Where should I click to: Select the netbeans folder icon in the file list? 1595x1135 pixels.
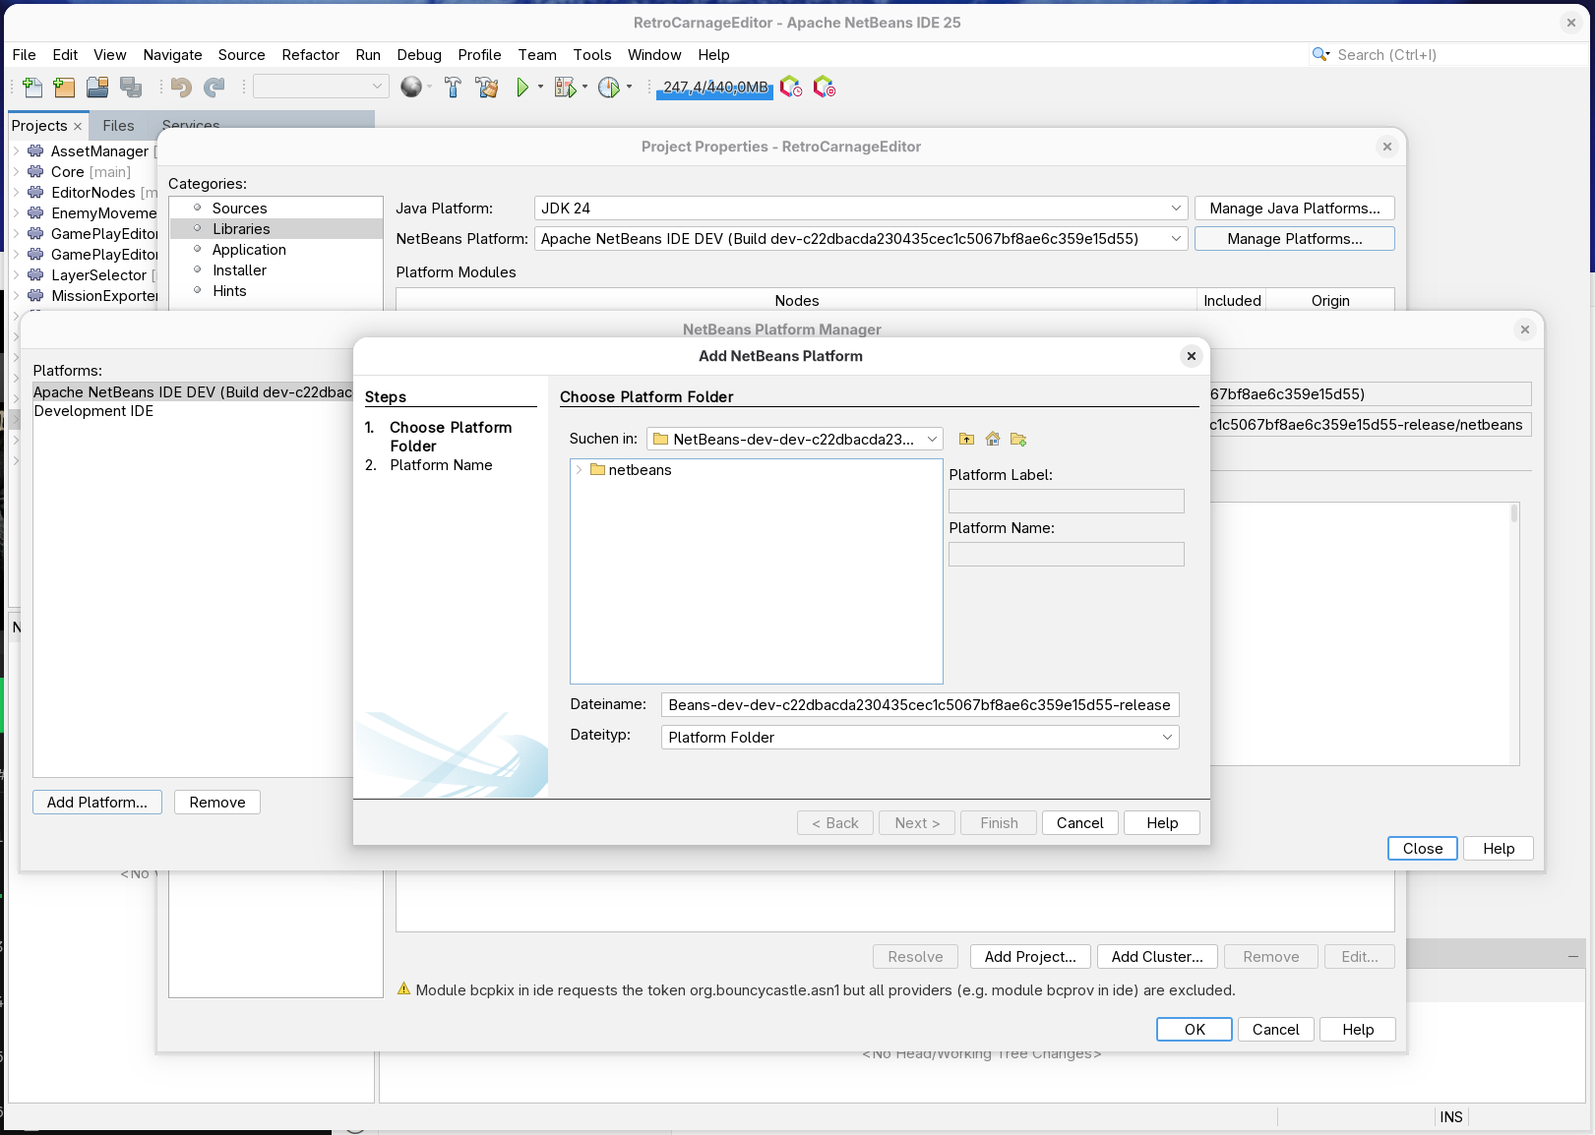597,470
